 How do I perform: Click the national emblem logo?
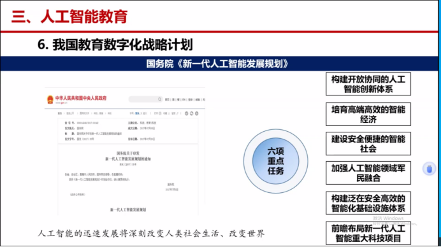(x=50, y=99)
